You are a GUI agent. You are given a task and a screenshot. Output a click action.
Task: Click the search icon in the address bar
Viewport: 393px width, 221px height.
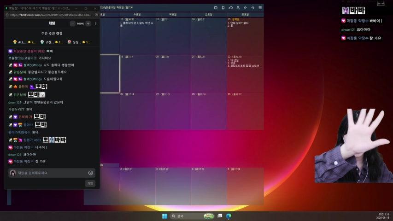96,15
